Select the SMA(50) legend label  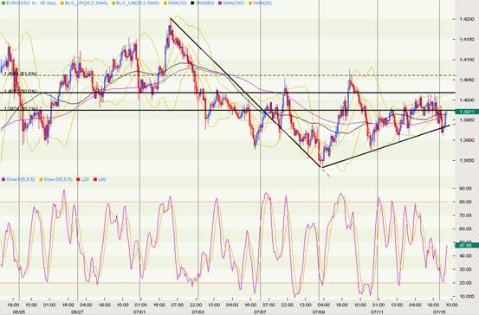click(204, 3)
